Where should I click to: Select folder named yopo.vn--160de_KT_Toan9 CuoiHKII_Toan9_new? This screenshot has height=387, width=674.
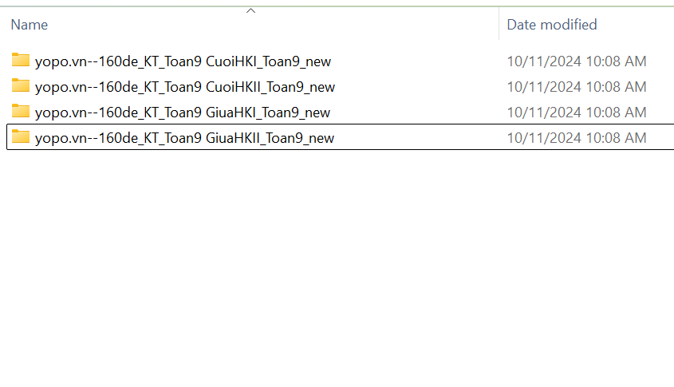[184, 87]
